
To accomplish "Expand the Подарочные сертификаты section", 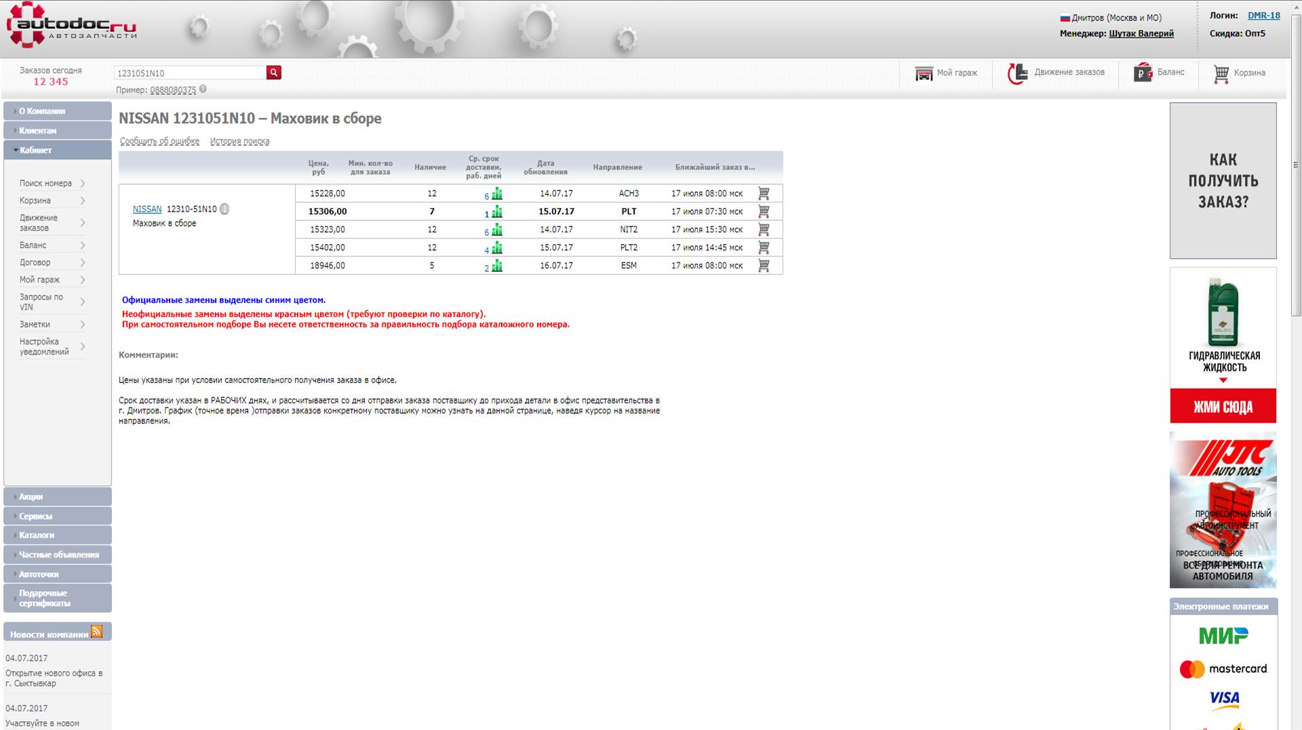I will (x=58, y=598).
